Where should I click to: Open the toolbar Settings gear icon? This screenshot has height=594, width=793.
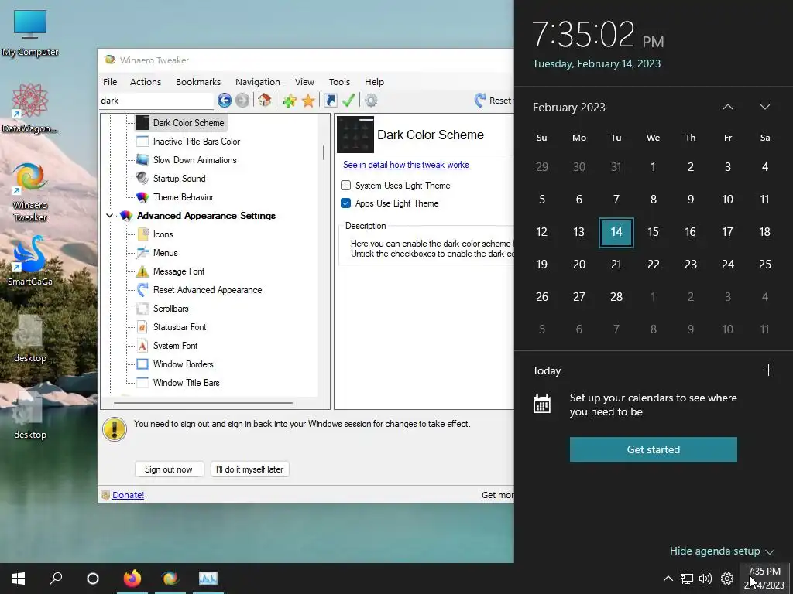point(371,101)
